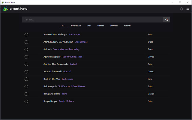The height and width of the screenshot is (120, 192).
Task: Click song title Bali Kumpul
Action: click(49, 86)
